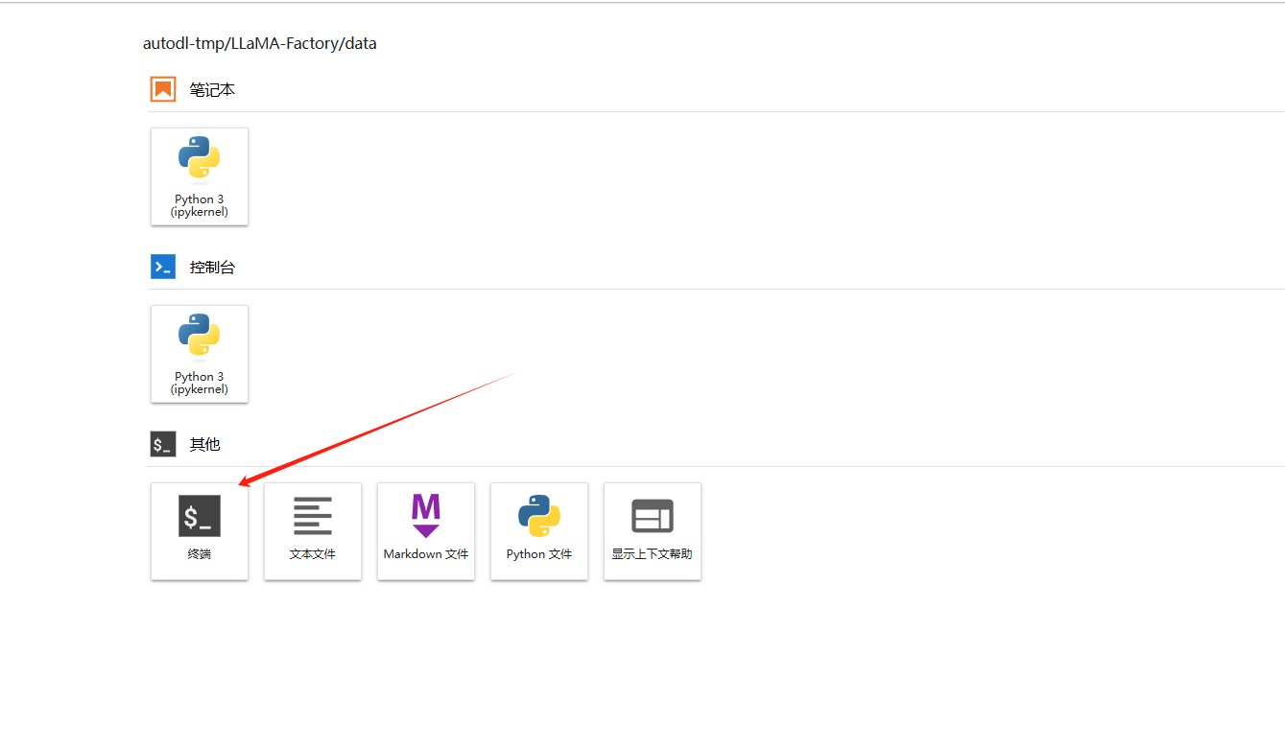This screenshot has width=1285, height=748.
Task: Open a new 终端 terminal
Action: 200,531
